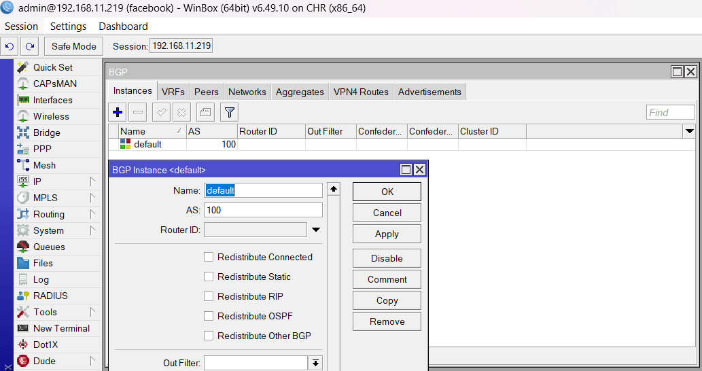Screen dimensions: 702x371
Task: Open the Queues sidebar icon
Action: pos(23,247)
